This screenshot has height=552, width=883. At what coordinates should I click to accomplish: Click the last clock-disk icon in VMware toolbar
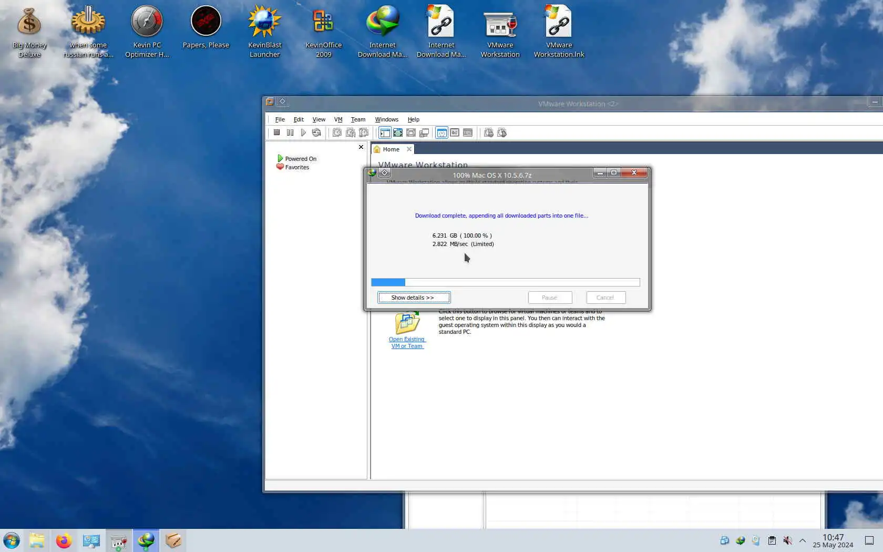tap(502, 132)
